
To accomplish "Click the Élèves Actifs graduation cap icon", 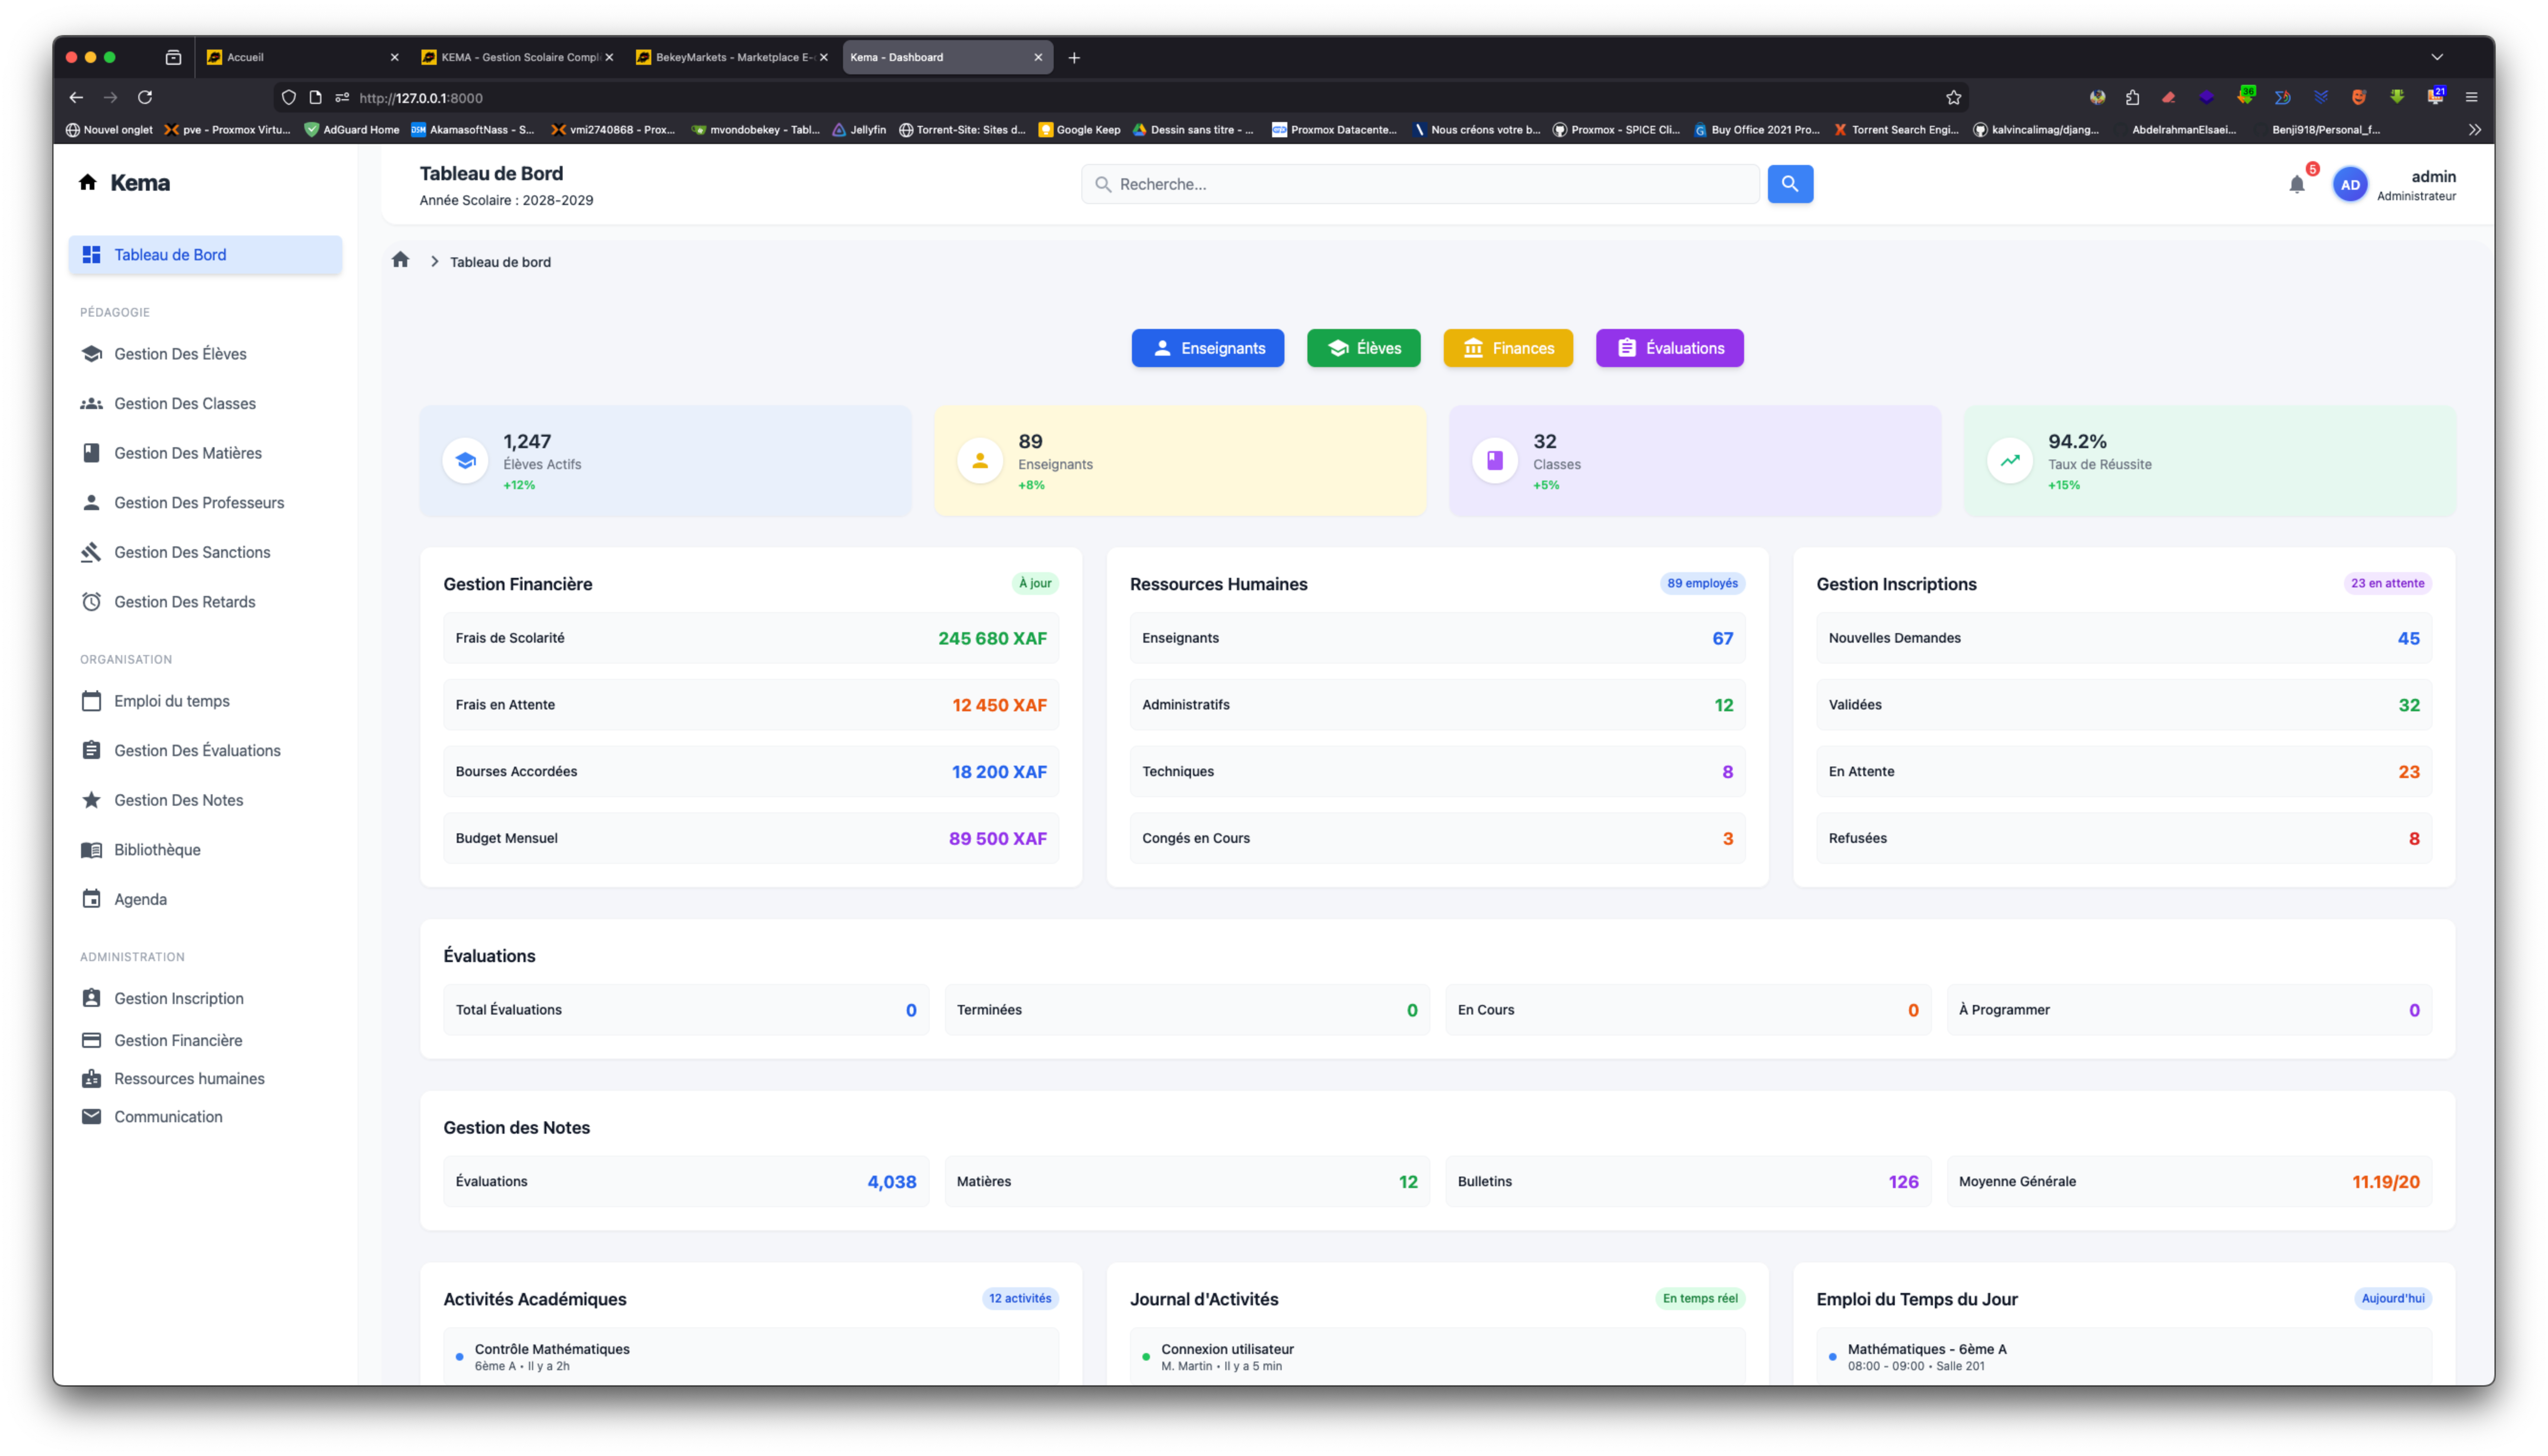I will point(465,461).
